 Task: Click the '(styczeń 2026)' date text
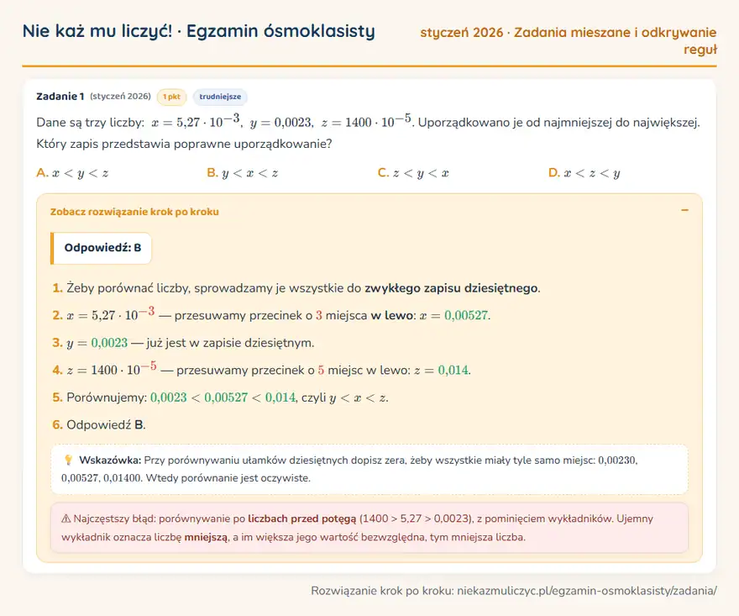[120, 96]
